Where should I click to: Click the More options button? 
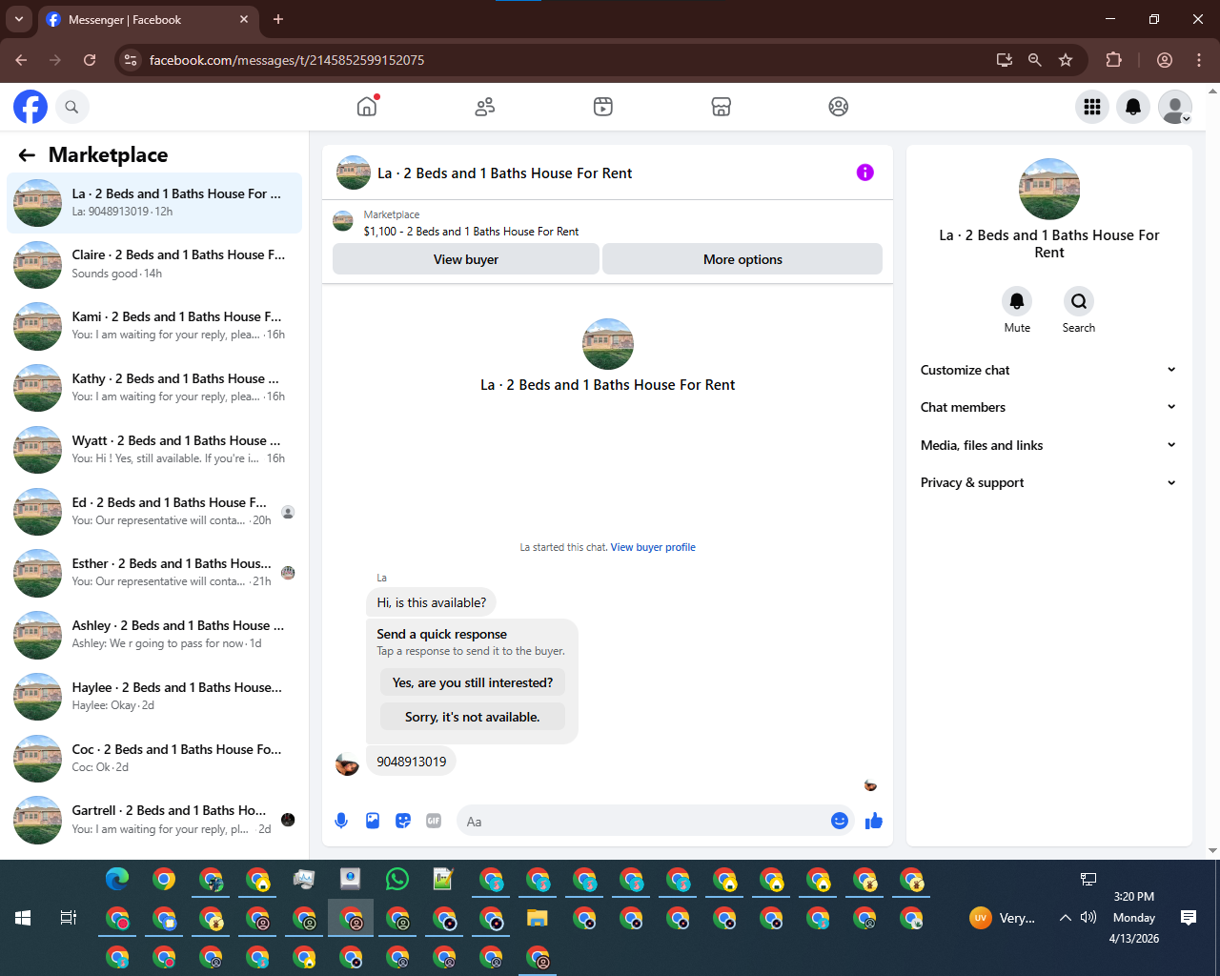(x=742, y=259)
